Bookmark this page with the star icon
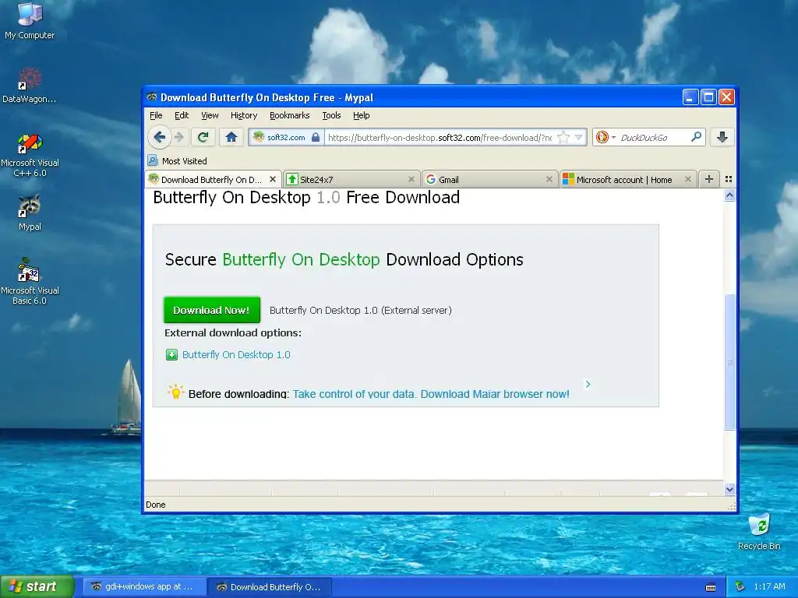Image resolution: width=798 pixels, height=598 pixels. [563, 137]
